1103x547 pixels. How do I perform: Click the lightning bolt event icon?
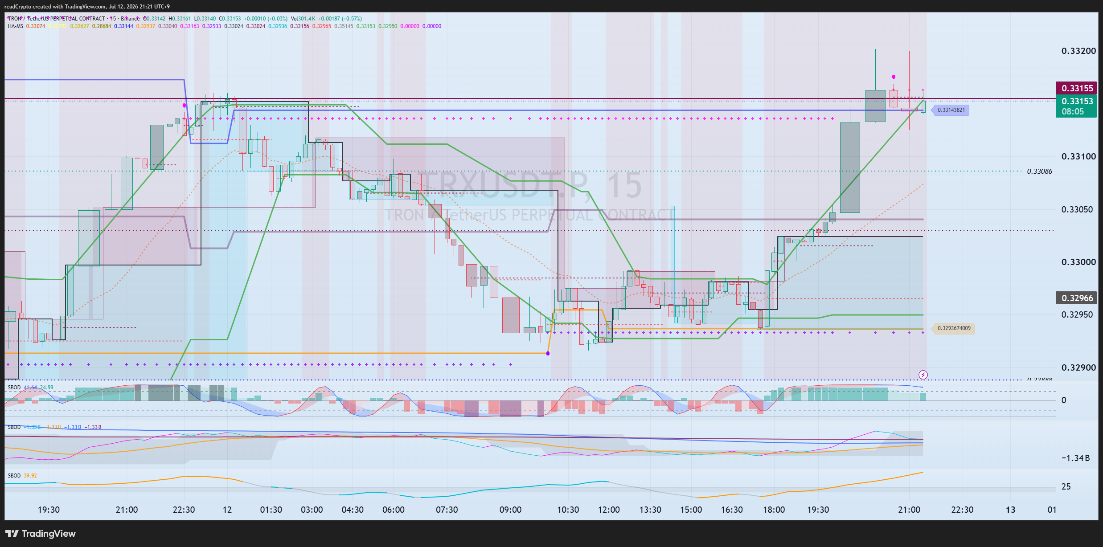coord(923,375)
